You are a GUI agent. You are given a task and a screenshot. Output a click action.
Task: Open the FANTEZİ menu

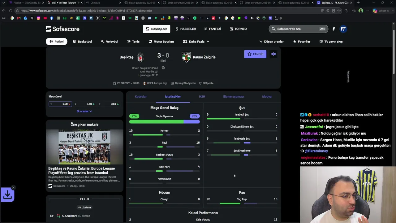(x=213, y=29)
